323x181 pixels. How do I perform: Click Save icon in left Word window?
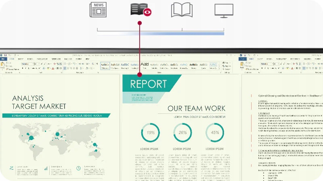[x=5, y=56]
